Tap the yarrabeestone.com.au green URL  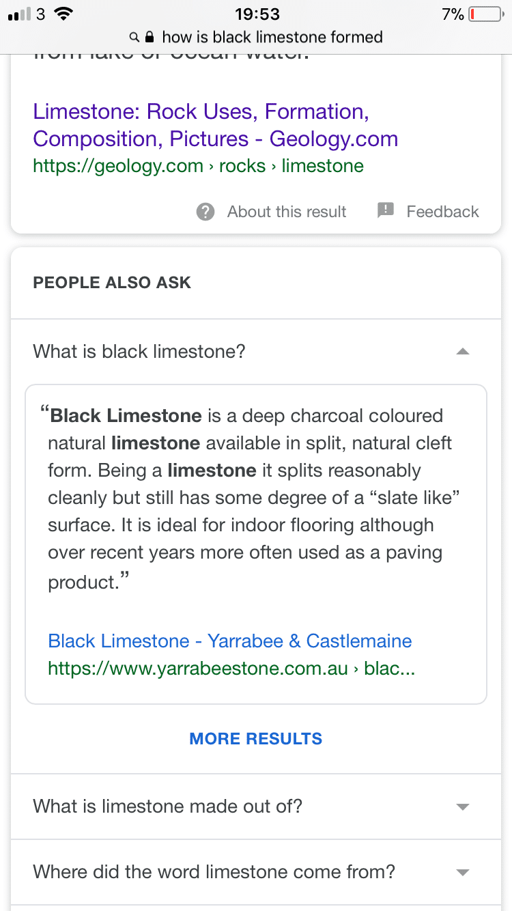[231, 669]
